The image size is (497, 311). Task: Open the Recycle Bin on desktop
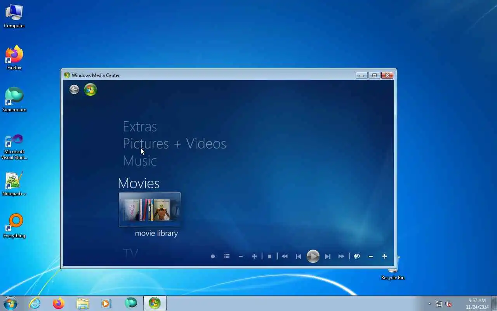(393, 268)
